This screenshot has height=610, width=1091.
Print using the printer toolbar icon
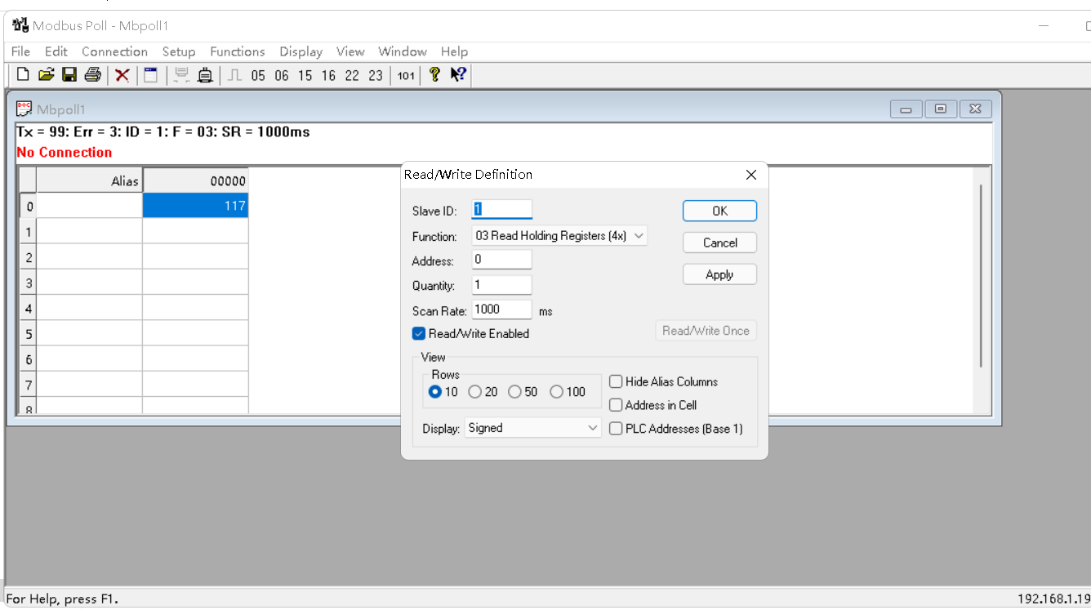92,75
